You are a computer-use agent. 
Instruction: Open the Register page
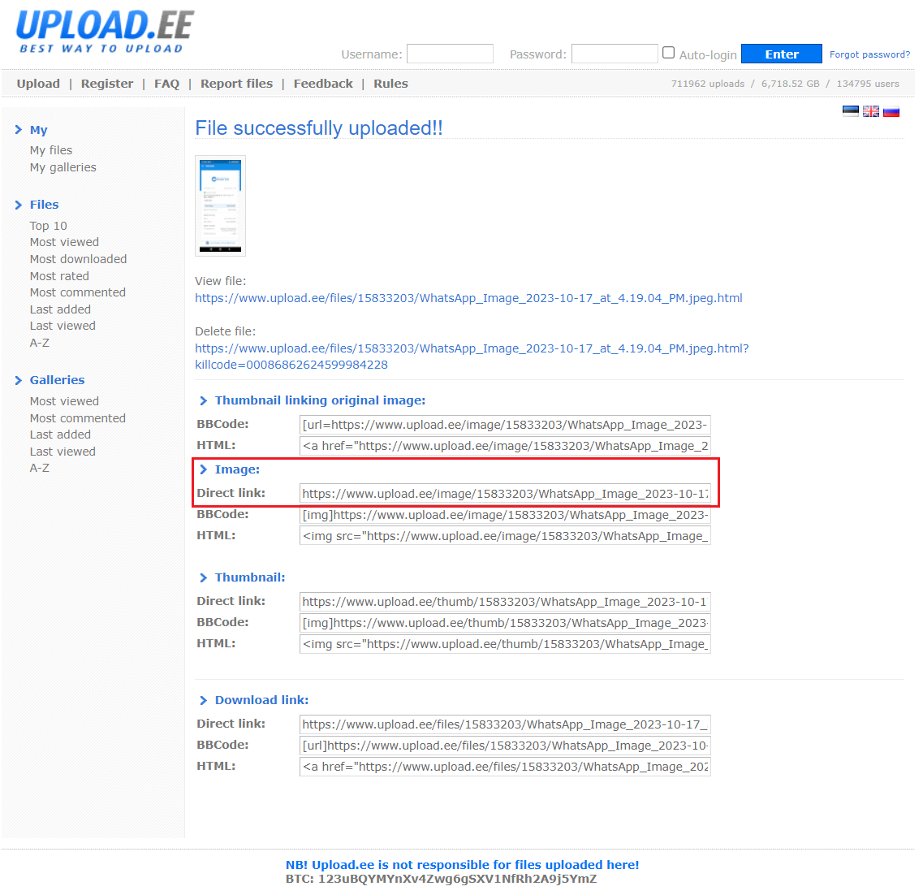pyautogui.click(x=107, y=84)
